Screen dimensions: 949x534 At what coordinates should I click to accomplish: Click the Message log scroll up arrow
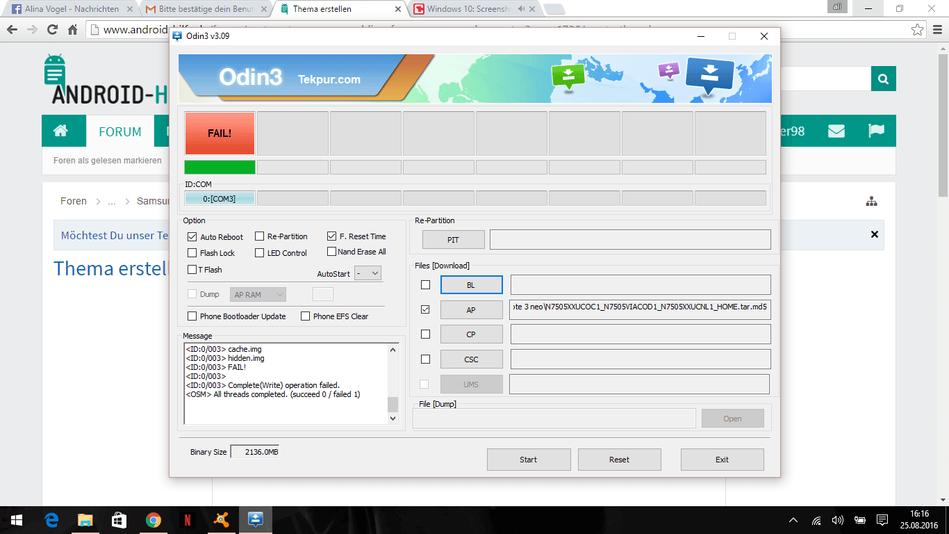(x=393, y=350)
